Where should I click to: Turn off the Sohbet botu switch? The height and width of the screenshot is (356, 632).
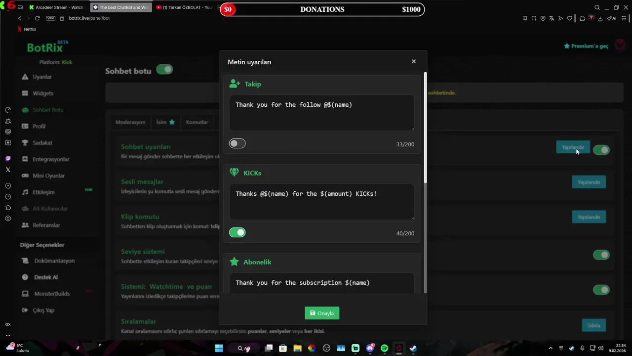tap(164, 70)
